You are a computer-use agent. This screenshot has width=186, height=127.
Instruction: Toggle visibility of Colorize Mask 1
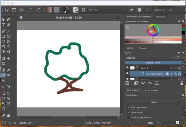127,74
